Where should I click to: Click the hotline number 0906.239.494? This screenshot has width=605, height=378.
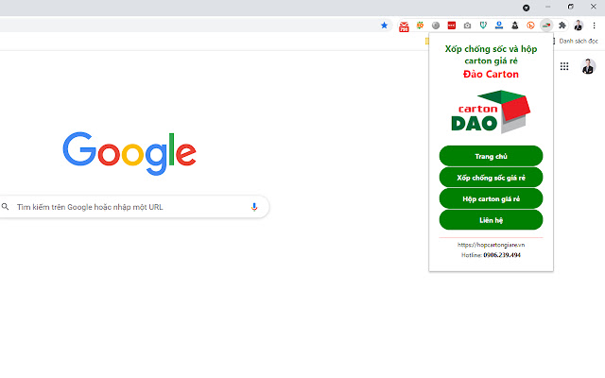click(502, 255)
